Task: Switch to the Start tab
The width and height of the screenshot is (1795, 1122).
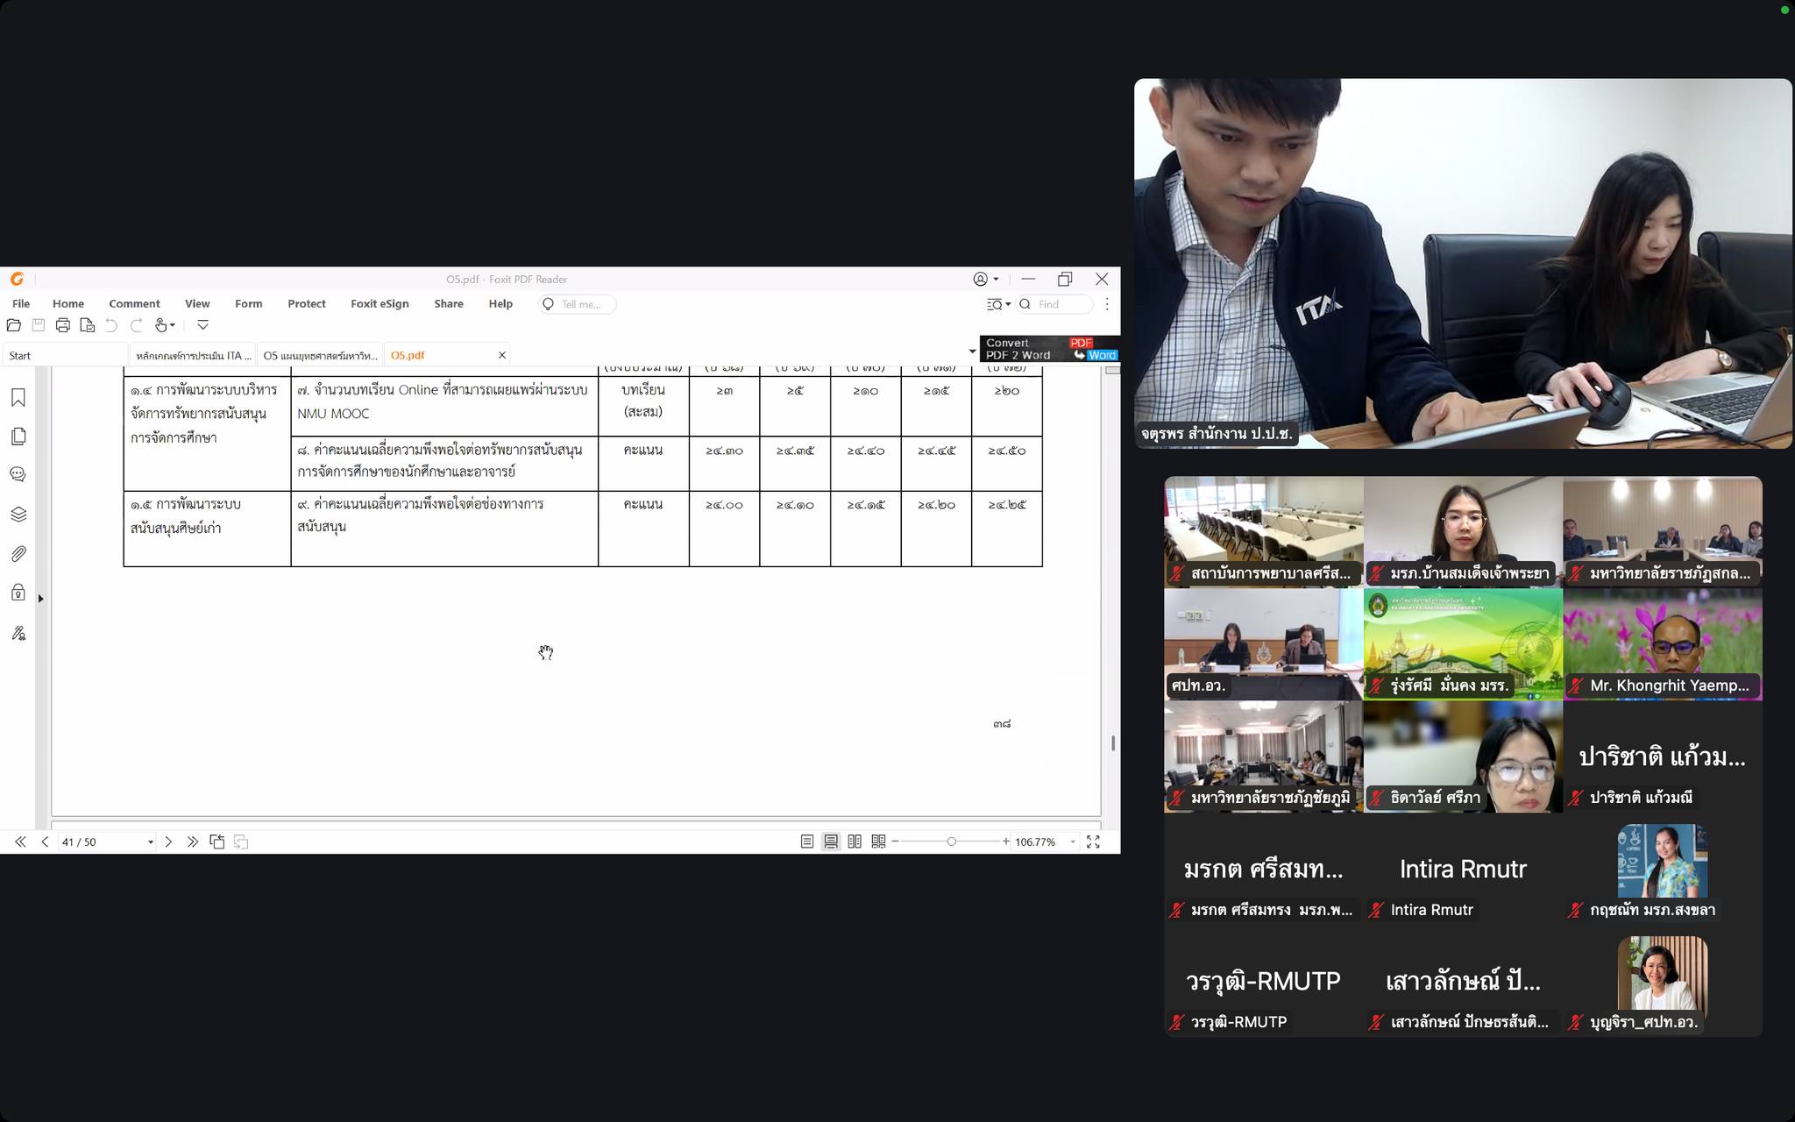Action: pos(65,355)
